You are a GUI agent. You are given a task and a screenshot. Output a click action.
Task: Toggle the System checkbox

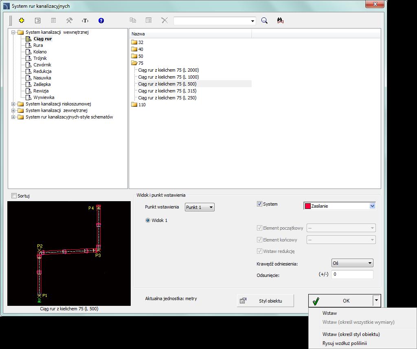click(259, 204)
